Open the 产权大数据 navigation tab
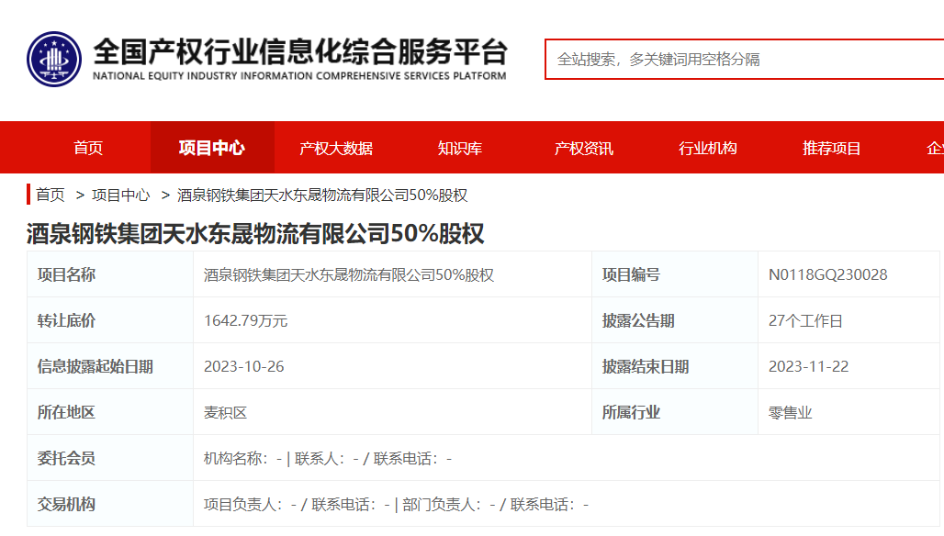The height and width of the screenshot is (536, 944). pyautogui.click(x=336, y=148)
